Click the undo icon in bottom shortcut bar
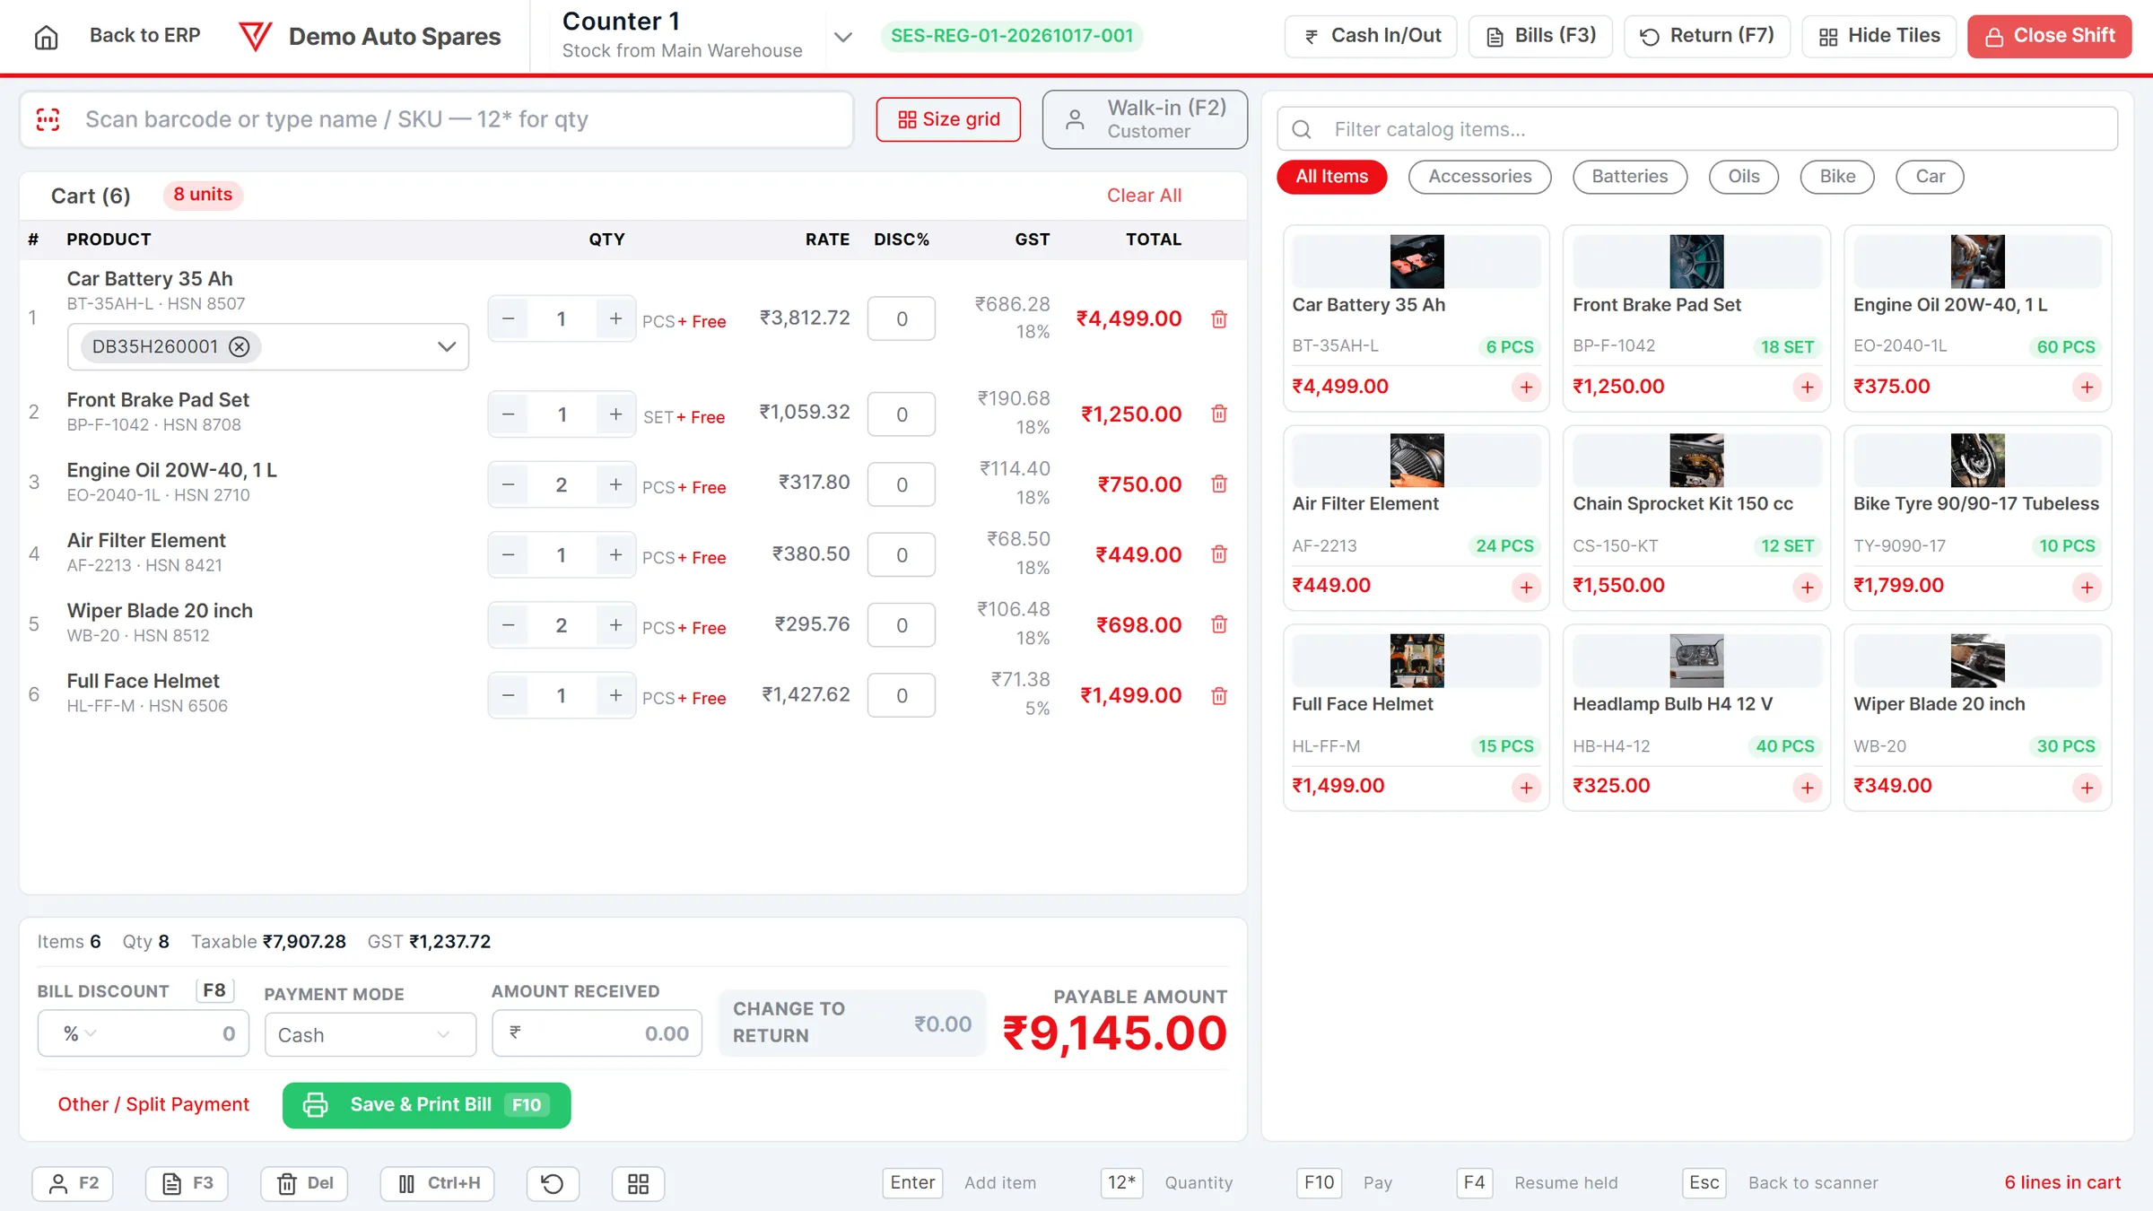This screenshot has width=2153, height=1211. (x=553, y=1184)
